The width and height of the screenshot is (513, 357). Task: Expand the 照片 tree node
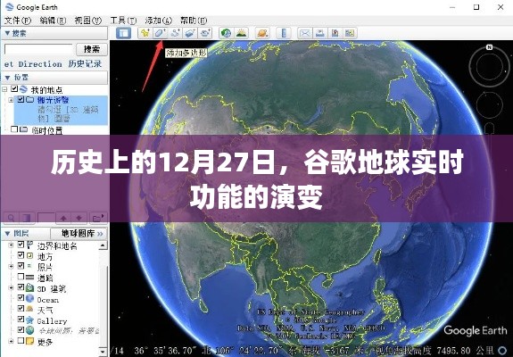[11, 266]
